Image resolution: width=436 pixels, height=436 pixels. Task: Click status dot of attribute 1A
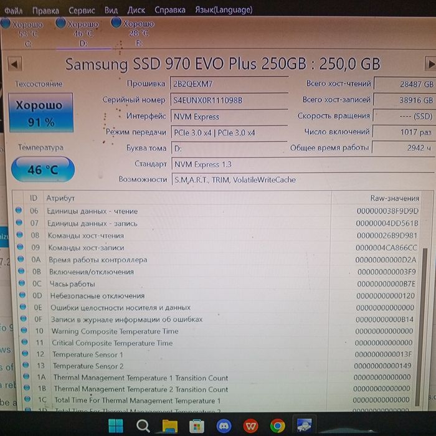26,376
